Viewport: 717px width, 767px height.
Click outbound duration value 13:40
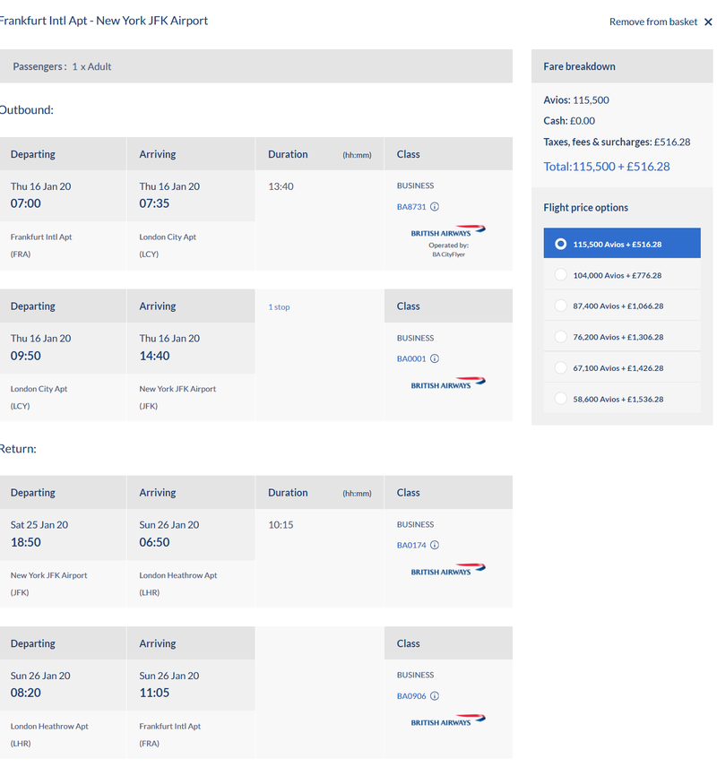[281, 186]
